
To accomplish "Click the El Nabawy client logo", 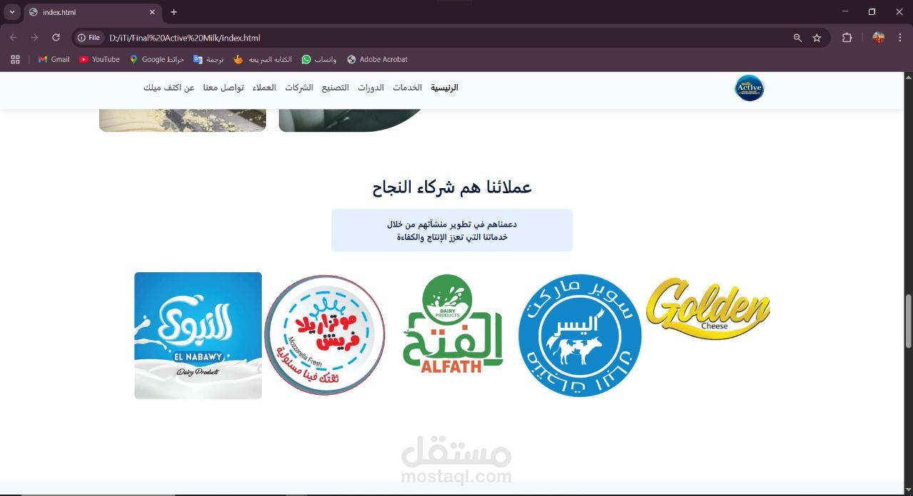I will (198, 336).
